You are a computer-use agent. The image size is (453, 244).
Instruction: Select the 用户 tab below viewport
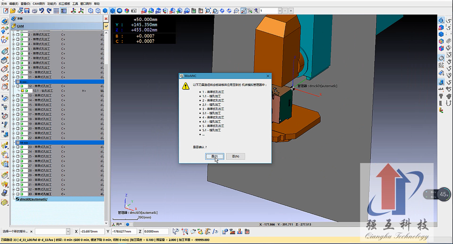[x=117, y=224]
